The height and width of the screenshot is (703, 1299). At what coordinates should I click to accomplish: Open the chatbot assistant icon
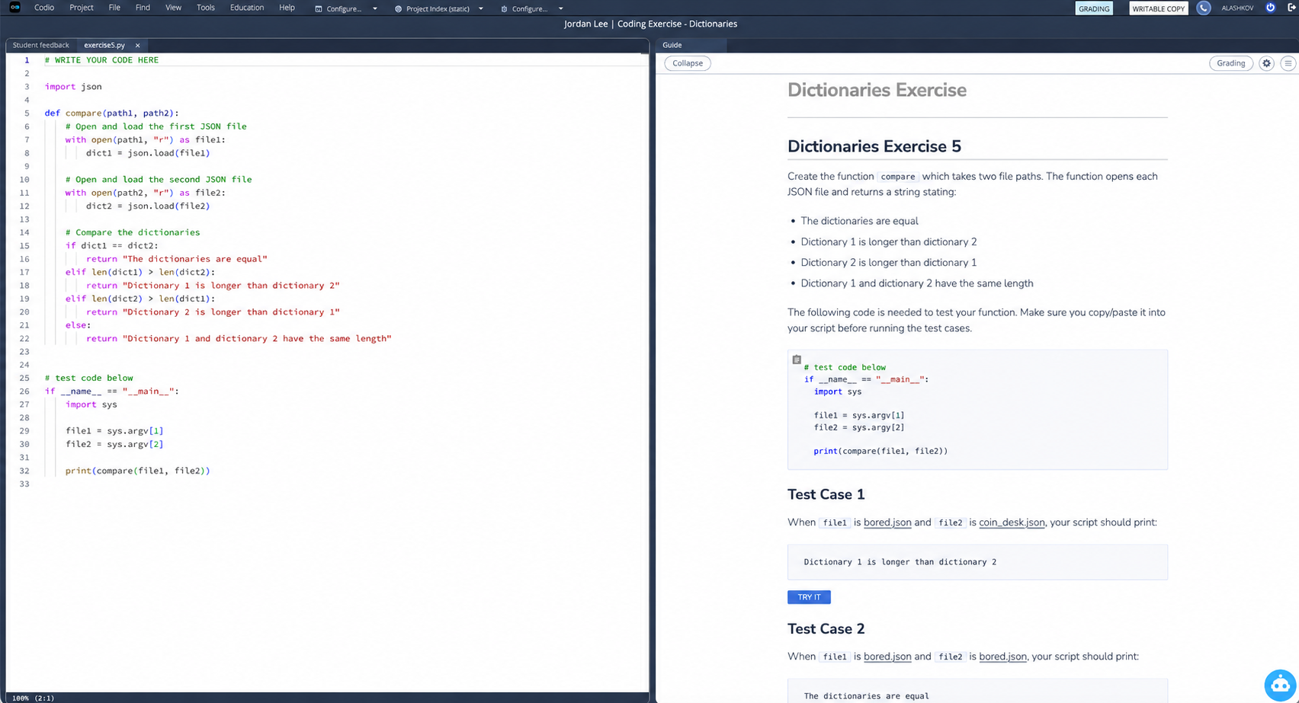(x=1280, y=684)
